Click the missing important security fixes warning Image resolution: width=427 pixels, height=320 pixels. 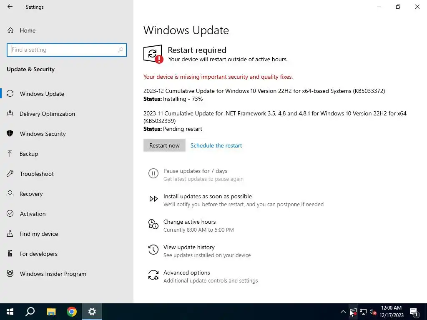point(218,77)
